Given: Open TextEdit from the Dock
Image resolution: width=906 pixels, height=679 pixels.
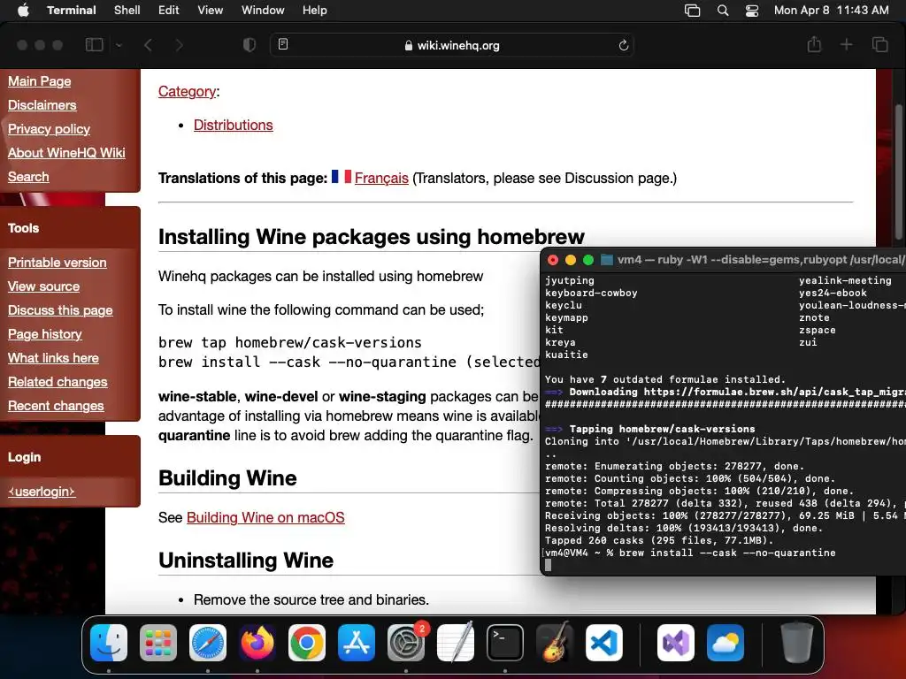Looking at the screenshot, I should pyautogui.click(x=456, y=643).
